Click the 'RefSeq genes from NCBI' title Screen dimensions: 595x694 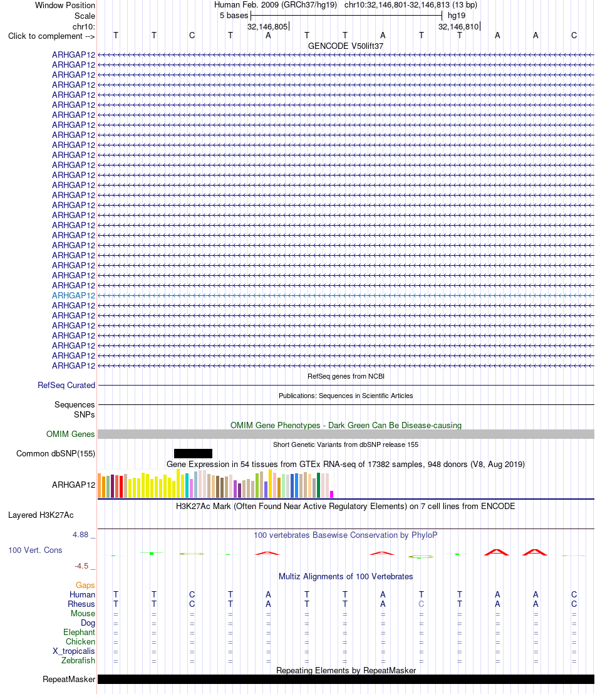346,376
